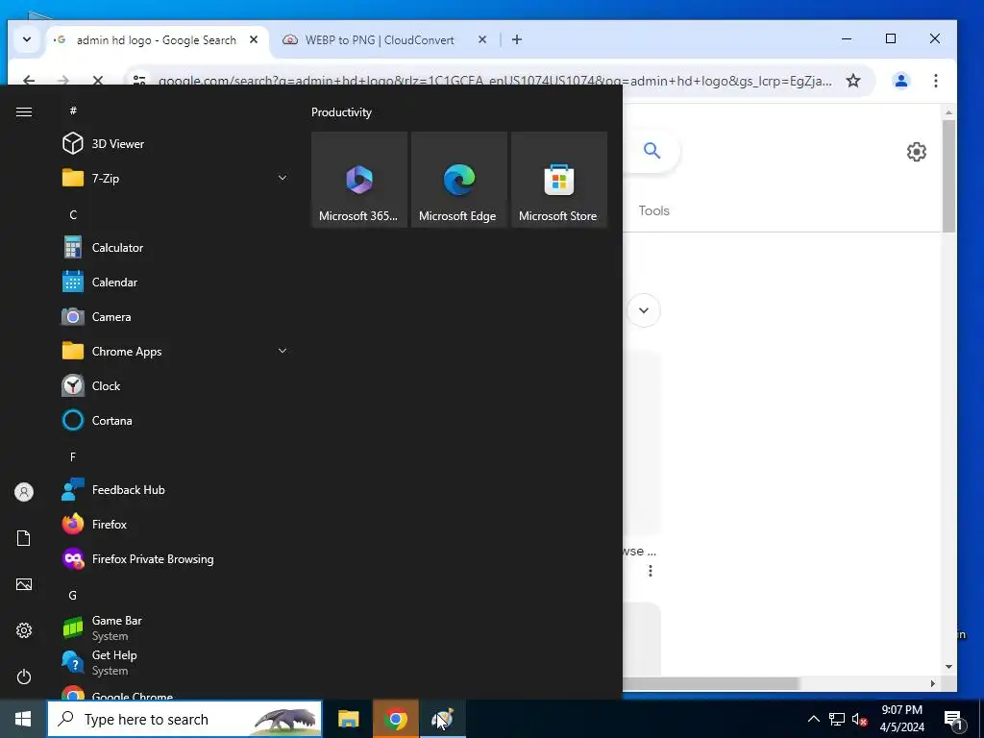Click the Chrome address bar URL
Viewport: 984px width, 738px height.
495,81
